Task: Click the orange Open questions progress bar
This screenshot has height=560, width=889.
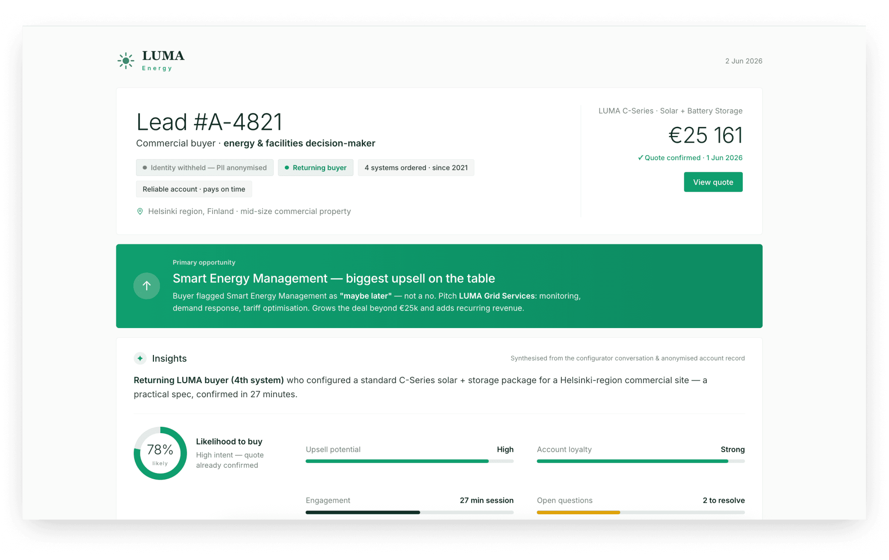Action: [641, 512]
